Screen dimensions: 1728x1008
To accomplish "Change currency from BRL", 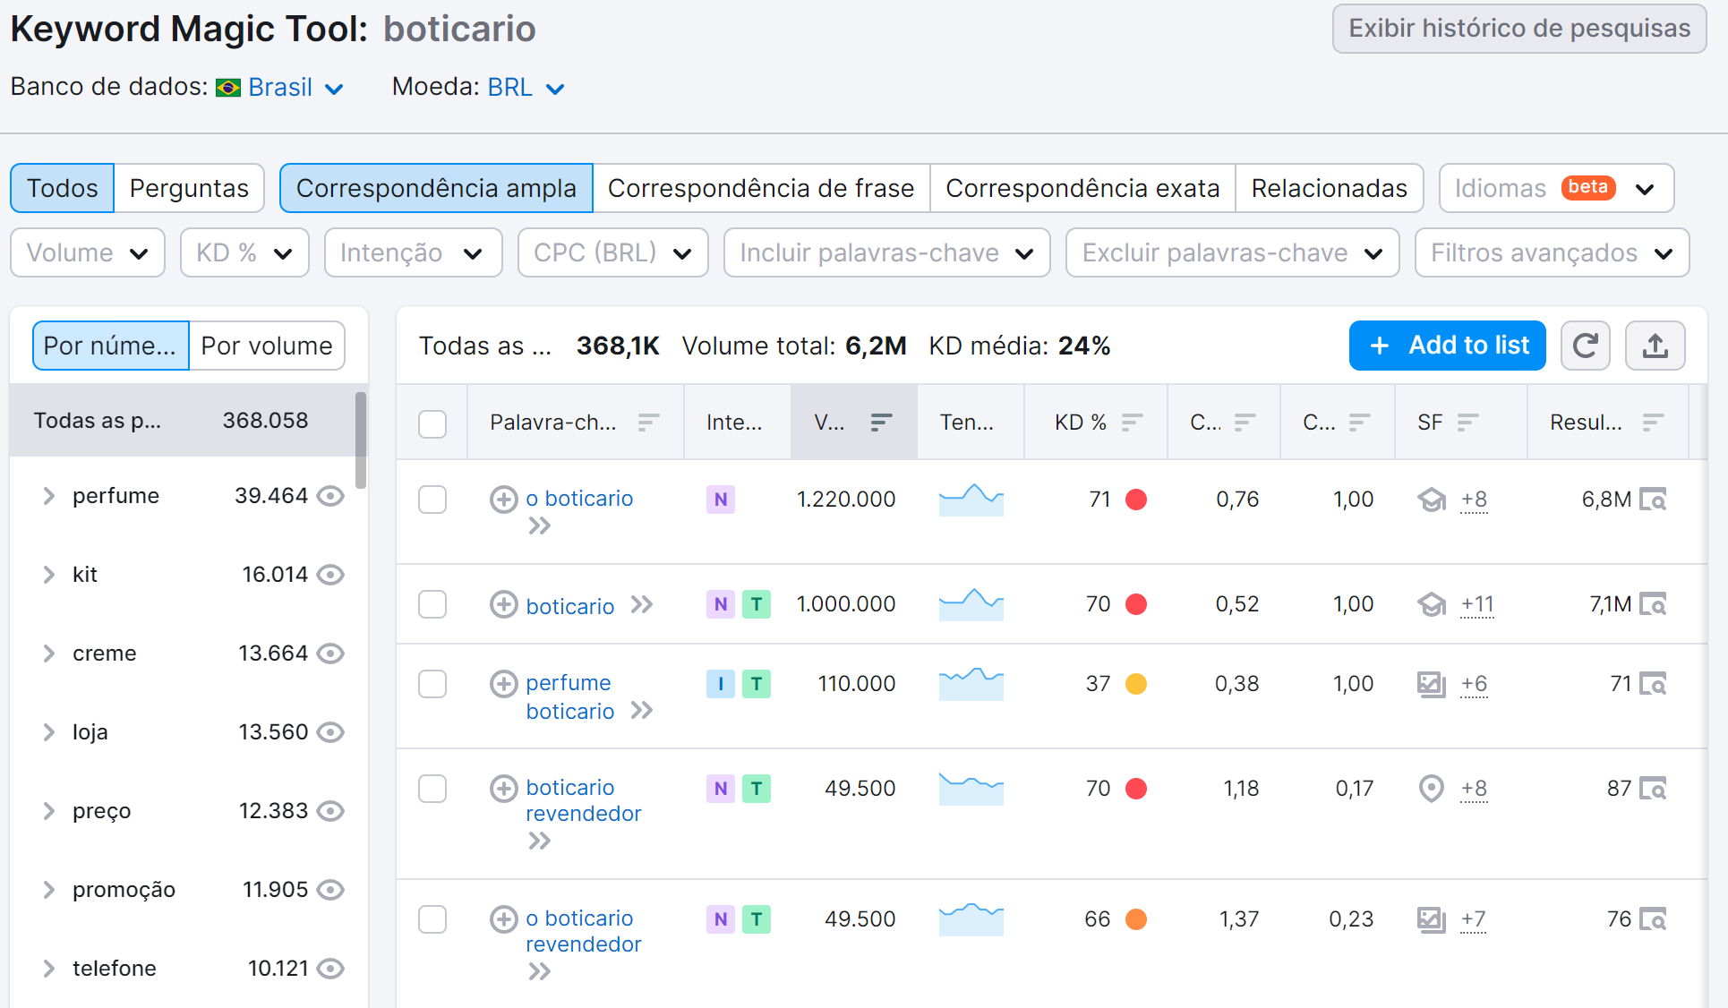I will click(x=526, y=88).
